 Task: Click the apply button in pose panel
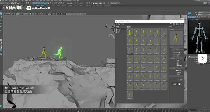pos(174,84)
